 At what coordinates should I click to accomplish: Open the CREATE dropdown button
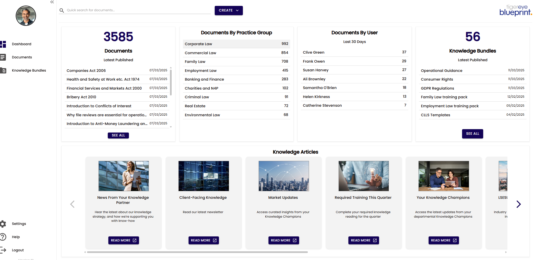(x=229, y=10)
